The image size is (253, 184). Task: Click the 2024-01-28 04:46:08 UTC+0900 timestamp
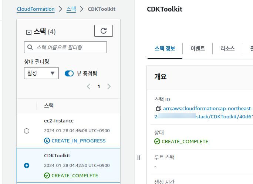77,131
